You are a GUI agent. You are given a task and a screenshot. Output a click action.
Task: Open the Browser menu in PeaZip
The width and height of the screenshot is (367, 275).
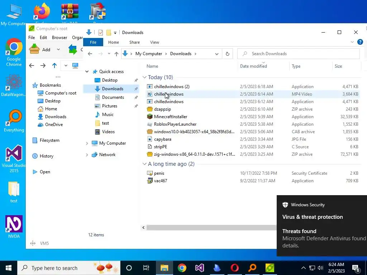click(59, 37)
